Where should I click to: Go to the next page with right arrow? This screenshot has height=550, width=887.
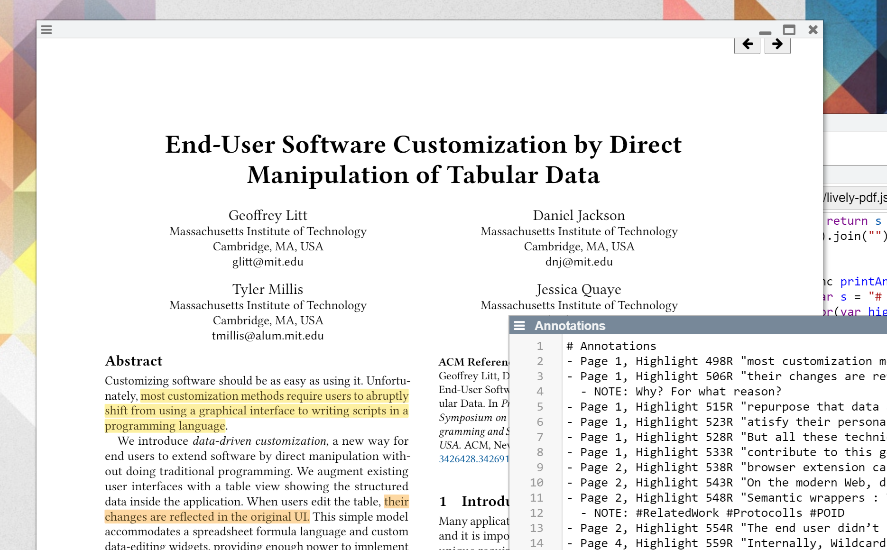coord(777,45)
